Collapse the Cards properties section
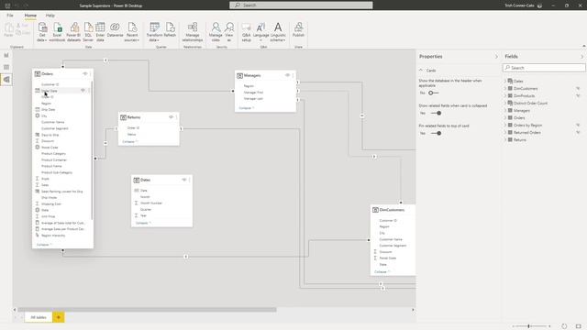587x330 pixels. pos(421,71)
